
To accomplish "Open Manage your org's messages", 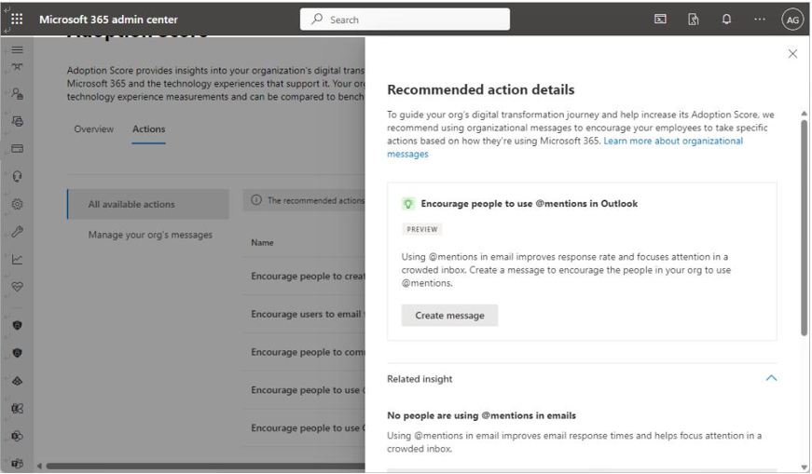I will (x=150, y=235).
